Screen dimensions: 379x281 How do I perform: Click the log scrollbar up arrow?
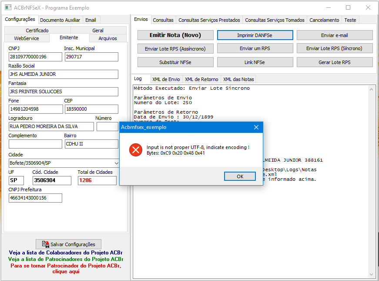coord(371,89)
